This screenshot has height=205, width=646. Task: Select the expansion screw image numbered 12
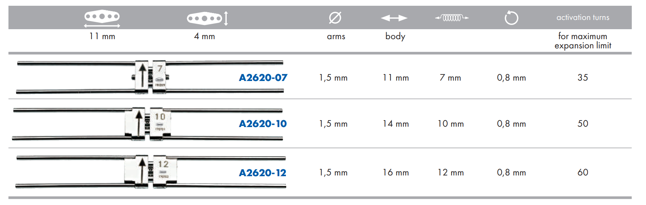tap(151, 172)
